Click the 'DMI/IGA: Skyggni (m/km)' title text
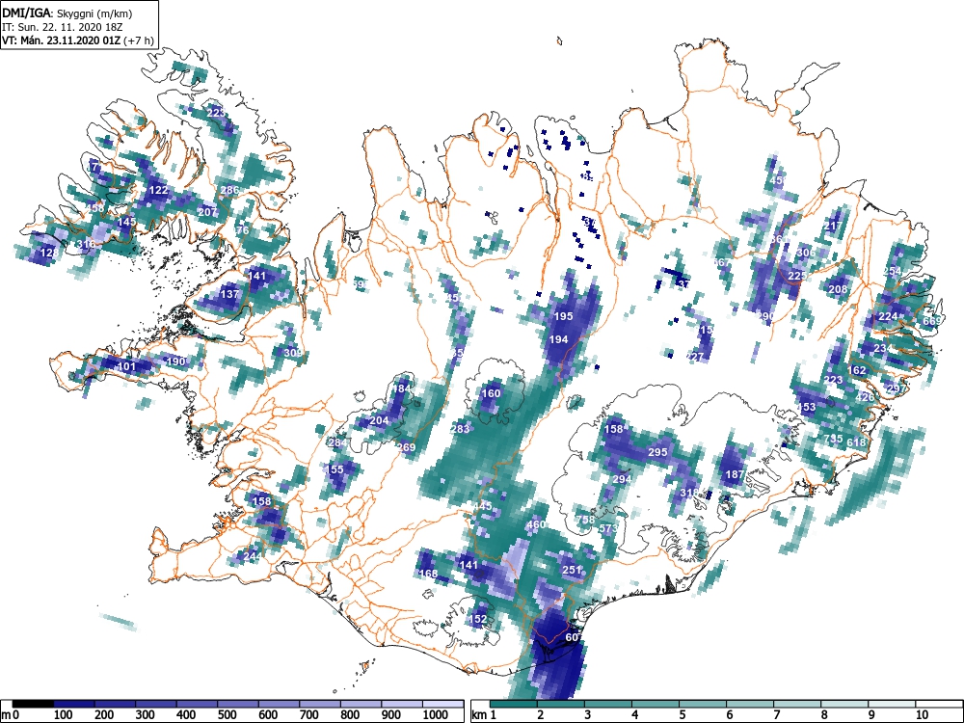This screenshot has height=723, width=964. point(67,13)
